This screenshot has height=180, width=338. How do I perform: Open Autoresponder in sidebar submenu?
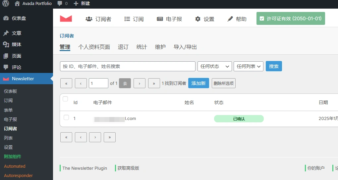[18, 175]
